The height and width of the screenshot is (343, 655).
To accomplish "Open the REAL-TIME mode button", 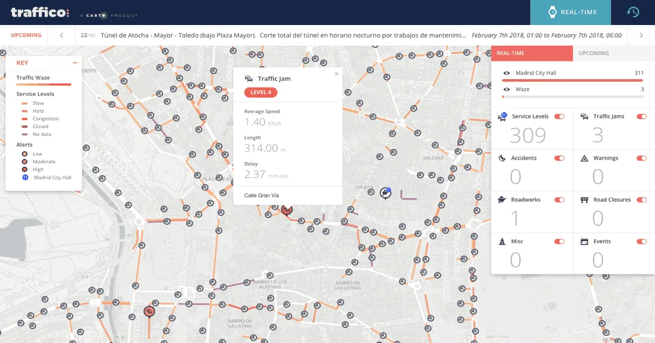I will tap(570, 11).
